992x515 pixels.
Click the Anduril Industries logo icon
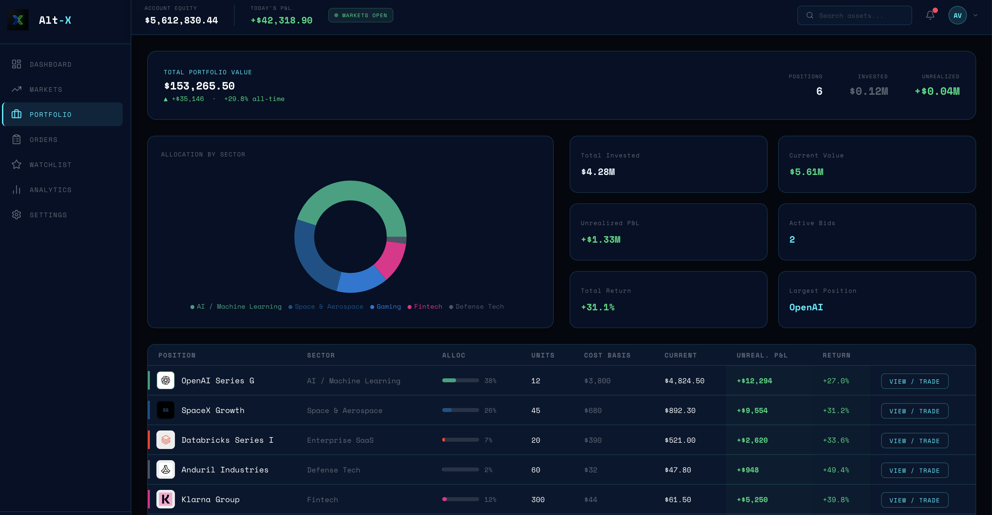click(x=166, y=469)
